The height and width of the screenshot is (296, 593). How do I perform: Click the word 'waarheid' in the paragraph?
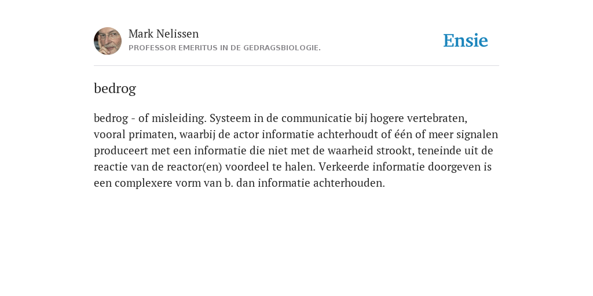[x=350, y=151]
